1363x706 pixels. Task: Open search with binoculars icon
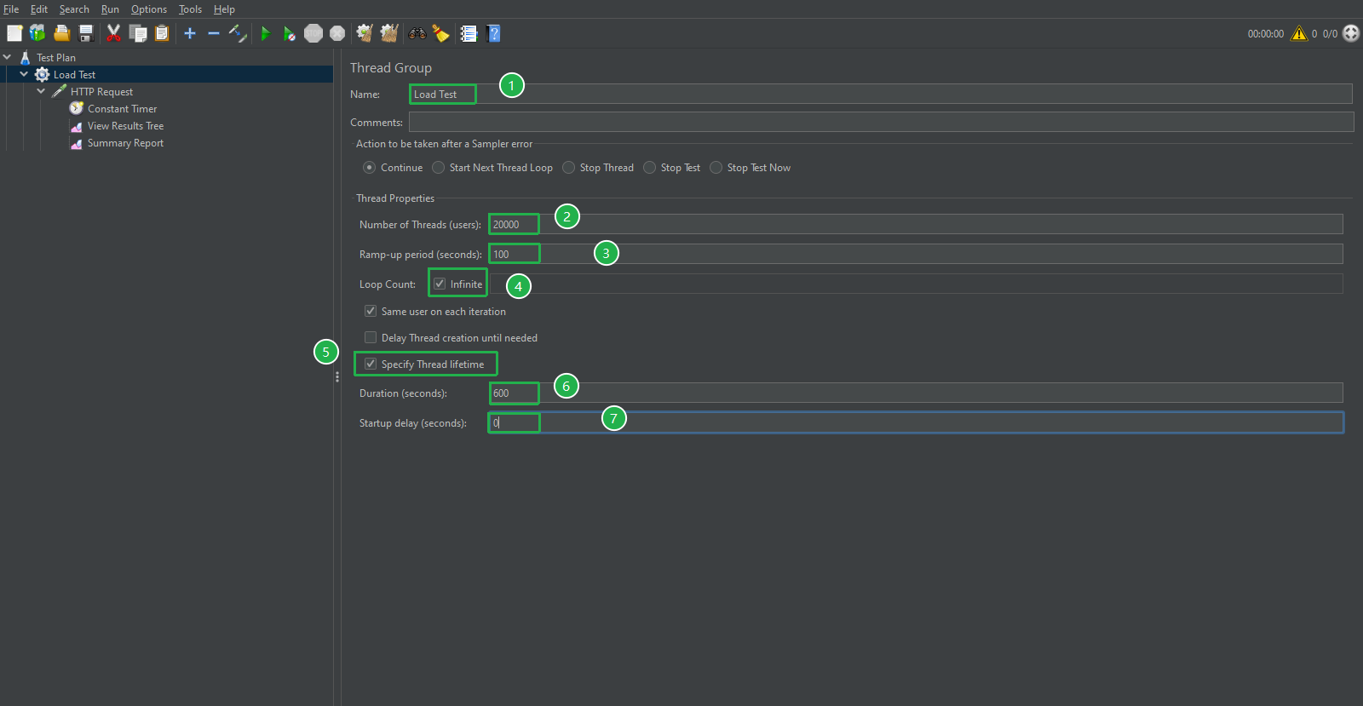tap(417, 33)
